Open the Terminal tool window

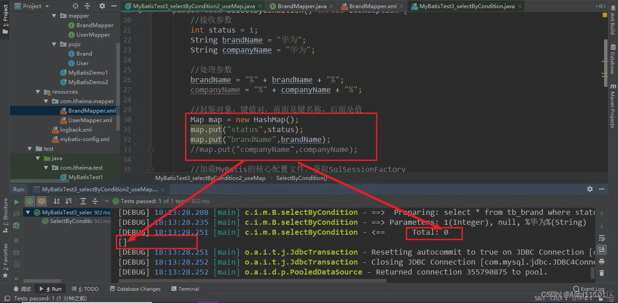point(185,289)
